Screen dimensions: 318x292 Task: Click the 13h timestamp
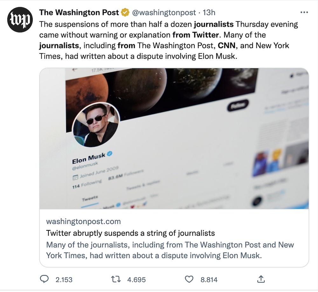click(x=209, y=13)
